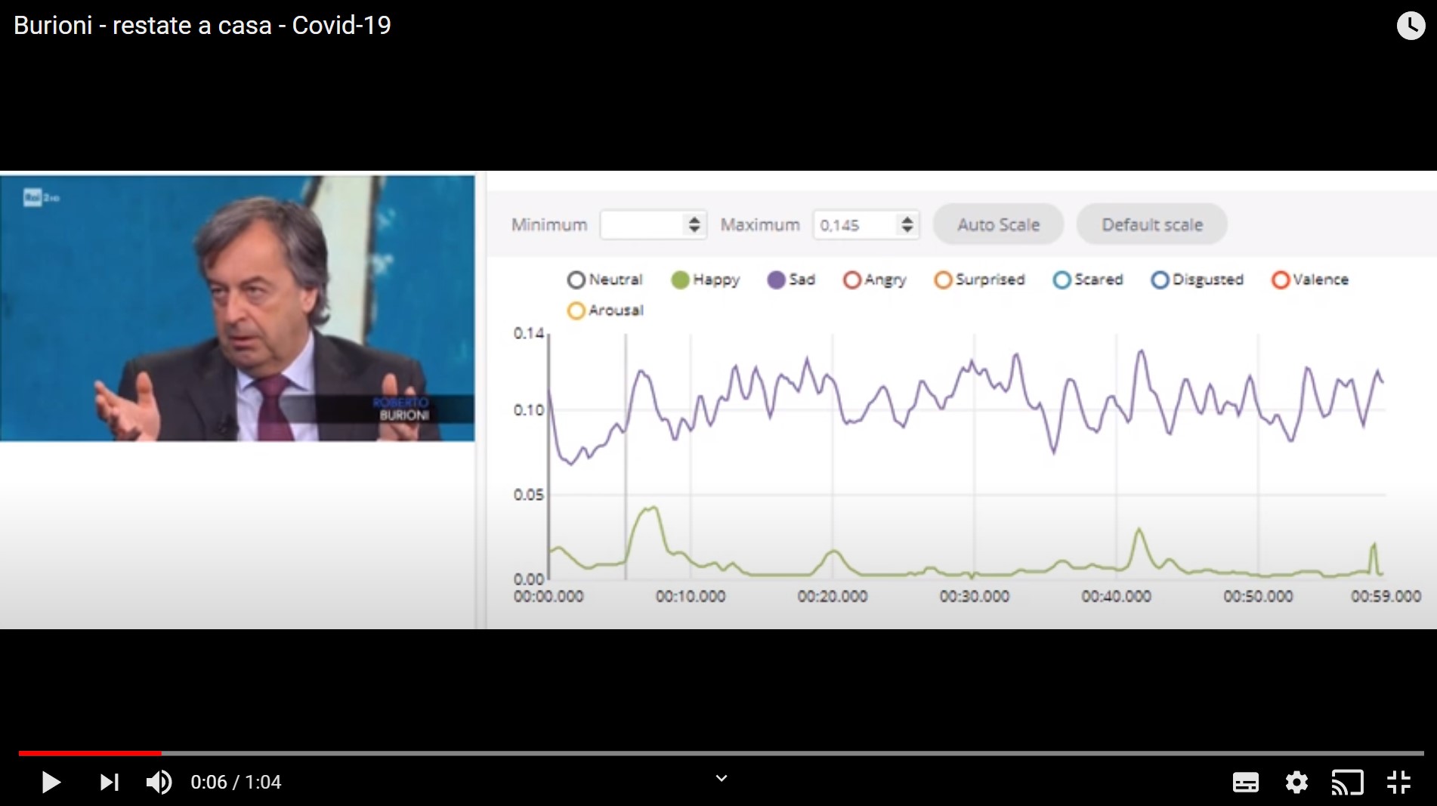Toggle the Sad emotion series
The width and height of the screenshot is (1437, 806).
(791, 279)
